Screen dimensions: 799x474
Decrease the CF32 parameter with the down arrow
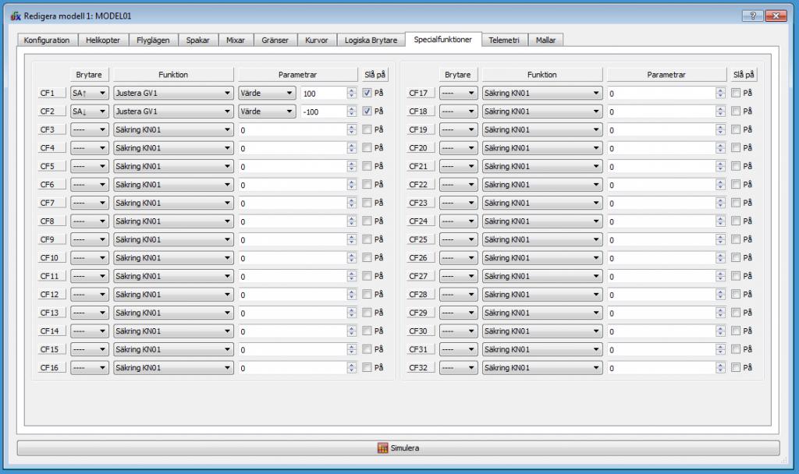(720, 370)
